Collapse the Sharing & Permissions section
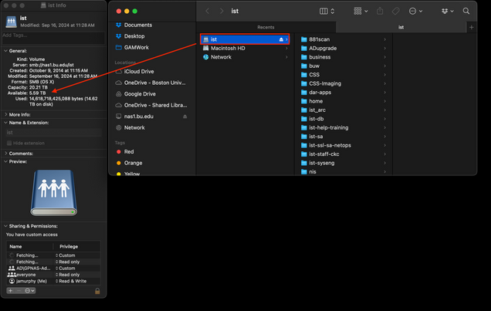This screenshot has width=491, height=311. (4, 227)
